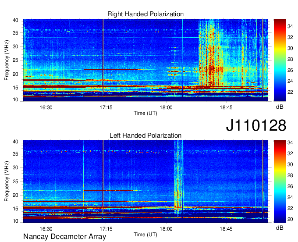
Task: Click 18:45 tick on Right Handed time axis
Action: 226,107
